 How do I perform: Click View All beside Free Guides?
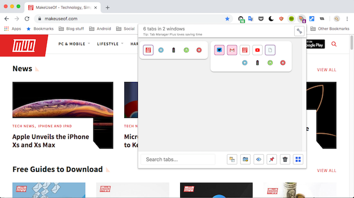click(327, 171)
